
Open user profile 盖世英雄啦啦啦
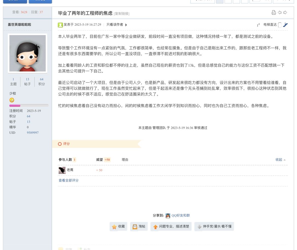(19, 25)
